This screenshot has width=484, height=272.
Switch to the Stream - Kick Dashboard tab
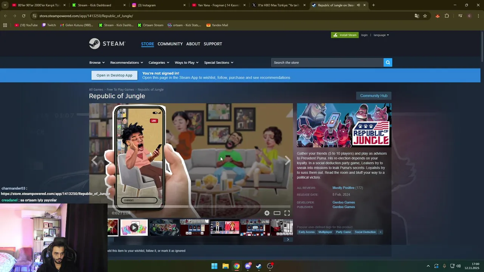coord(98,5)
